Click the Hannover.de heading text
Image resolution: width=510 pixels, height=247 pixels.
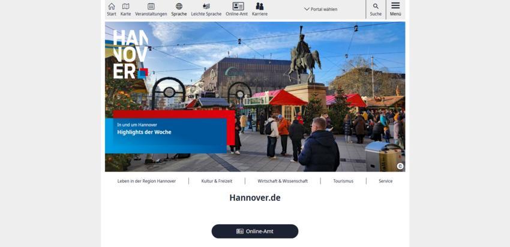tap(254, 198)
